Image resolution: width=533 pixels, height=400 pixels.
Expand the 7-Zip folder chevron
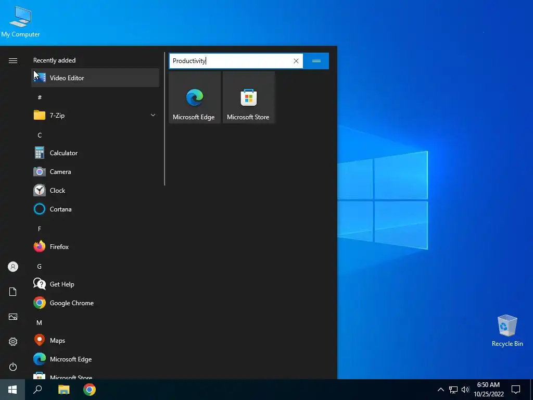point(153,115)
